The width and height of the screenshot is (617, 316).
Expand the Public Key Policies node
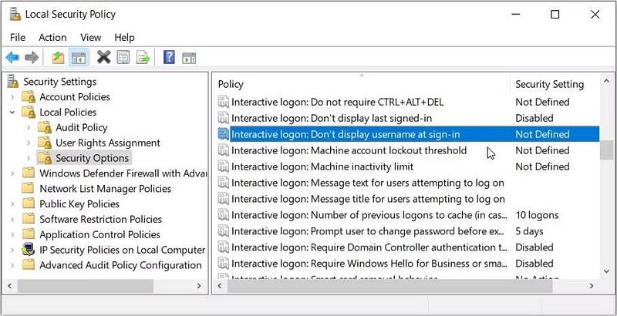(12, 204)
